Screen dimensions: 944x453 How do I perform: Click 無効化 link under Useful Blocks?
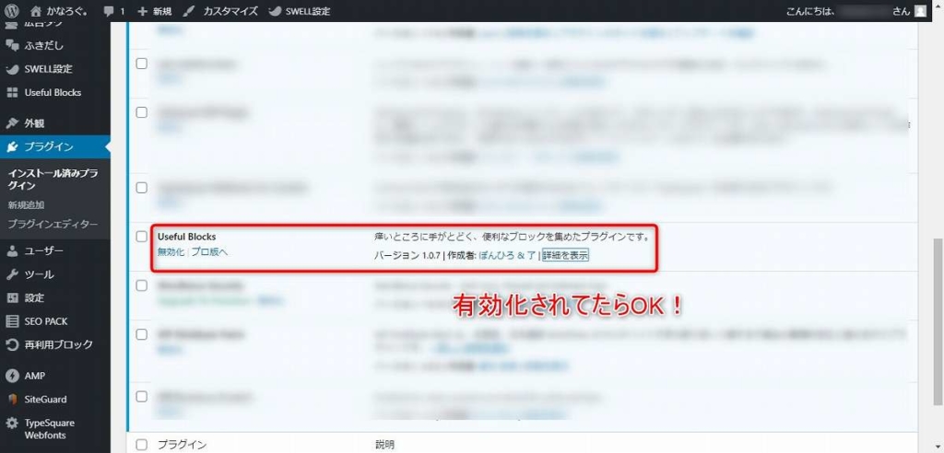(x=171, y=252)
